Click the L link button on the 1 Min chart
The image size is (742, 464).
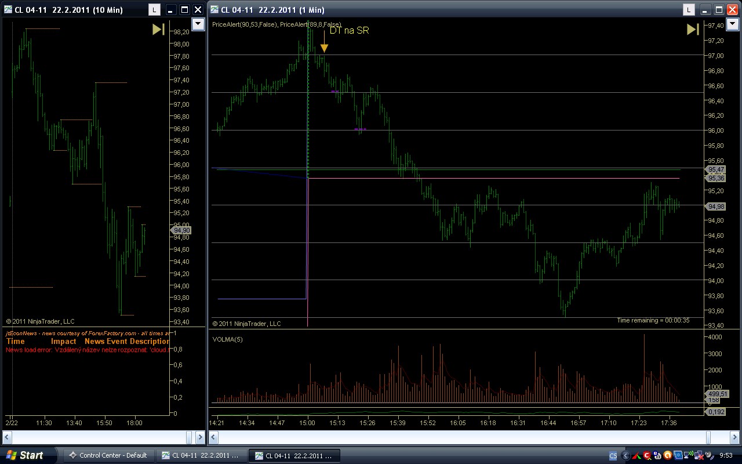click(x=689, y=10)
